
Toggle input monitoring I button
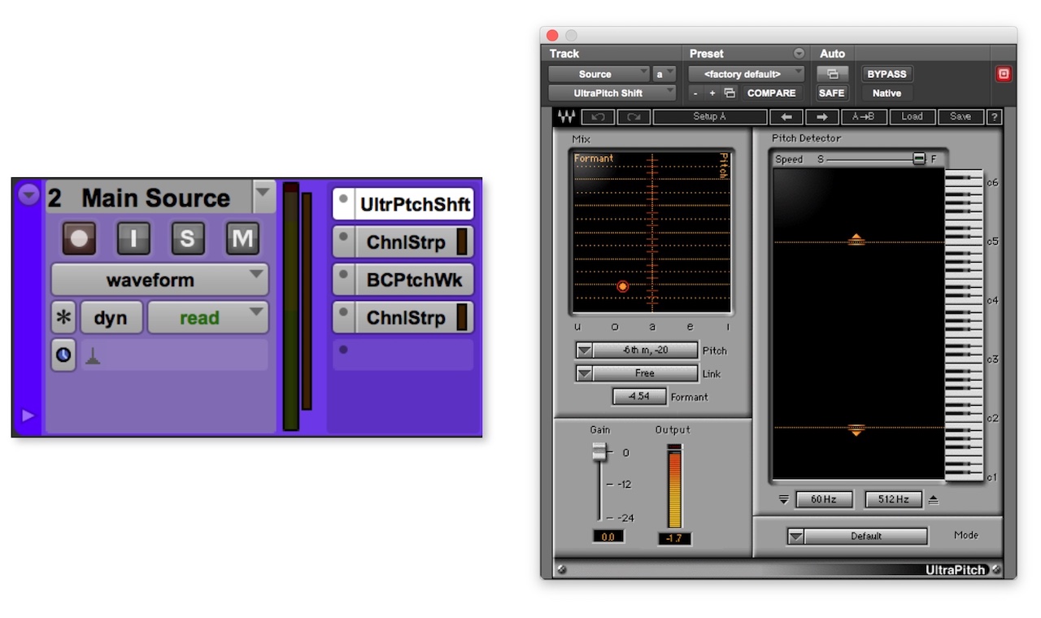[x=133, y=238]
